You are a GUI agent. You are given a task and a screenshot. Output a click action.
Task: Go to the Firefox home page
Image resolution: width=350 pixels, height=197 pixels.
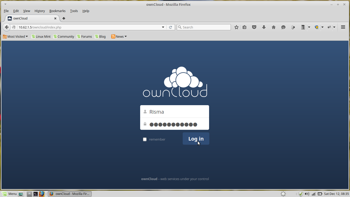(x=273, y=27)
